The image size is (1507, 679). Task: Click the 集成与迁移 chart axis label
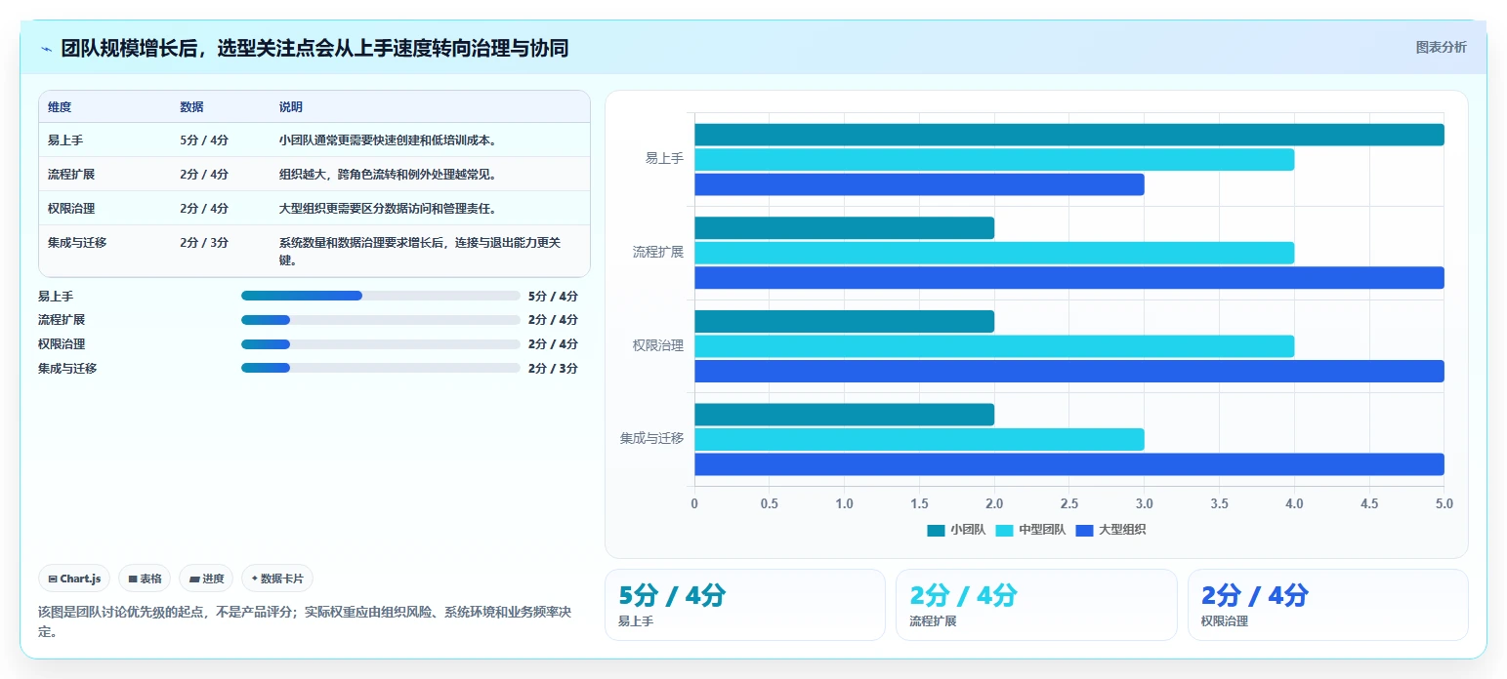pyautogui.click(x=651, y=439)
